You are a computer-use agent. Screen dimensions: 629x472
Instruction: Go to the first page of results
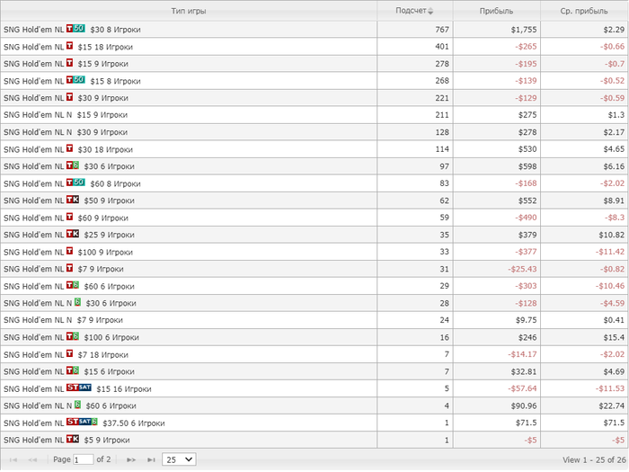pyautogui.click(x=13, y=459)
